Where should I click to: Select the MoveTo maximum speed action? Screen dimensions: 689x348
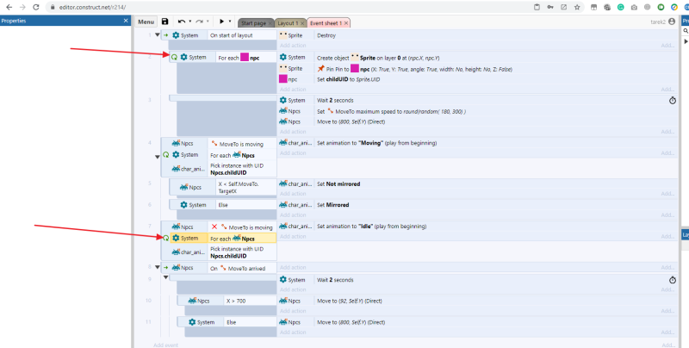(496, 112)
